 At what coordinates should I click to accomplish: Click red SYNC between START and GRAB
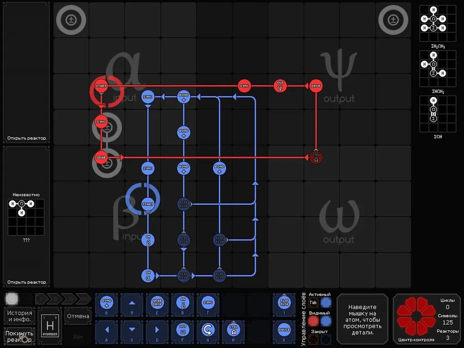click(101, 122)
